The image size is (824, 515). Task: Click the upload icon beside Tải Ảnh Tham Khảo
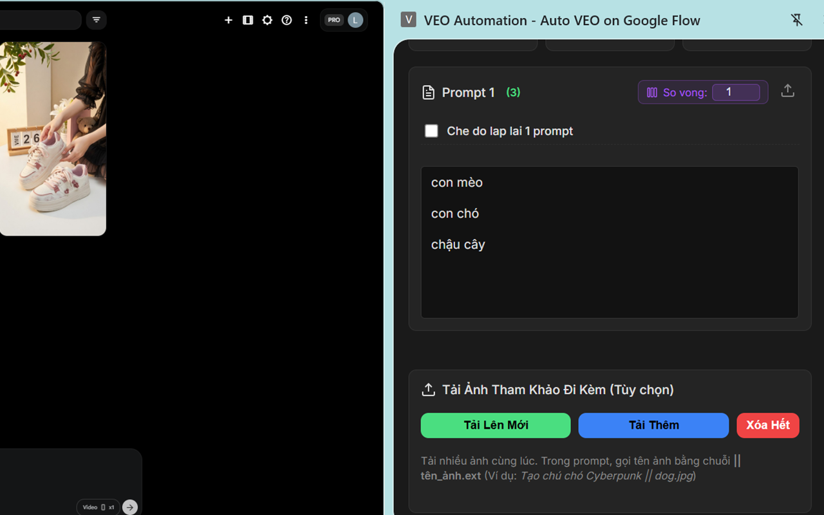pos(428,389)
